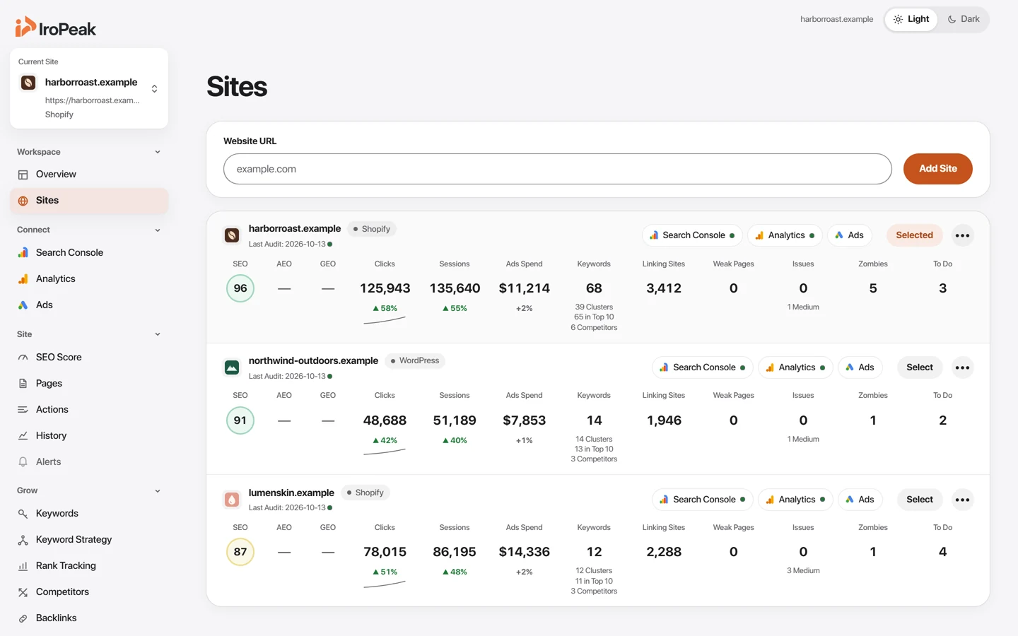The height and width of the screenshot is (636, 1018).
Task: Go to SEO Score page
Action: [x=89, y=357]
